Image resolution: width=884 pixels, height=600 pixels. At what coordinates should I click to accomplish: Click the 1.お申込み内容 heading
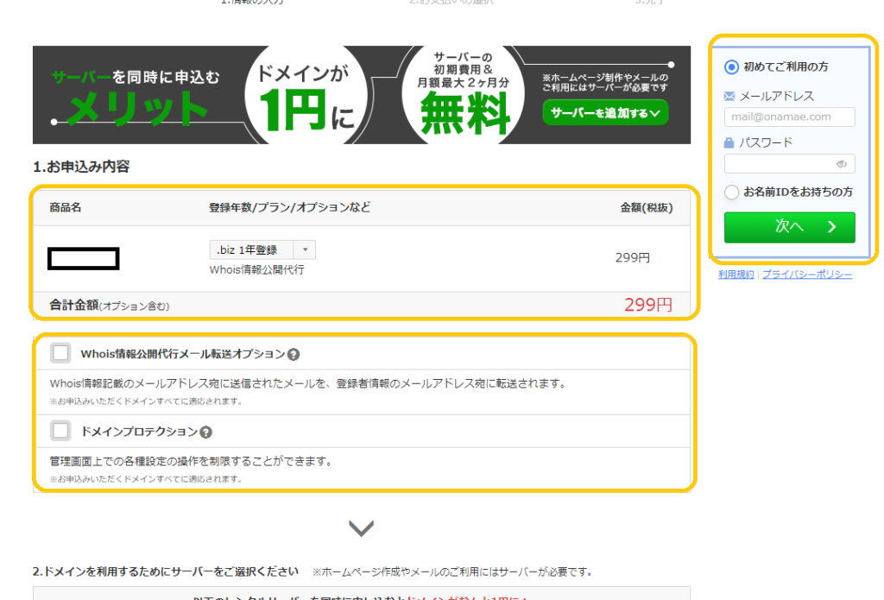[81, 167]
